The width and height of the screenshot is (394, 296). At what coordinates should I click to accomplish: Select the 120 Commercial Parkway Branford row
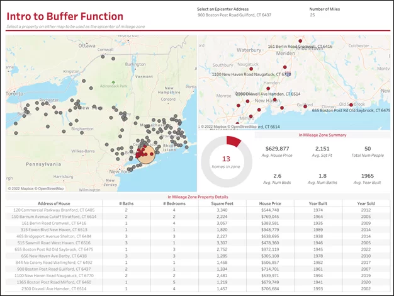coord(198,210)
